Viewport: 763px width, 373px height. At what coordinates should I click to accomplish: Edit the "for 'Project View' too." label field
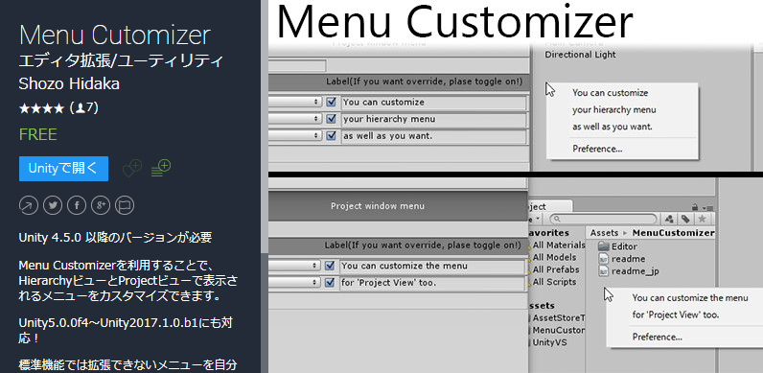pos(432,283)
